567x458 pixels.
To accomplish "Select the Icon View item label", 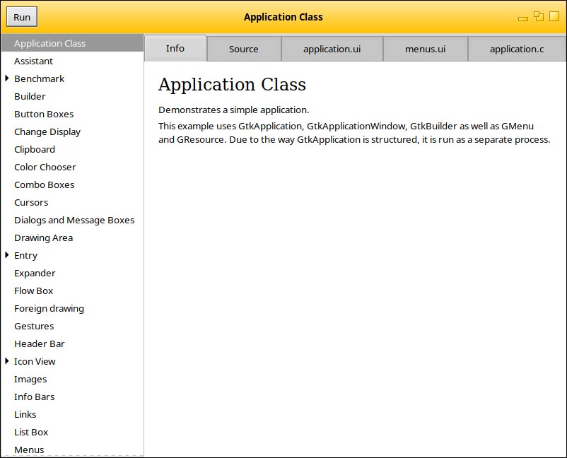I will [x=35, y=361].
